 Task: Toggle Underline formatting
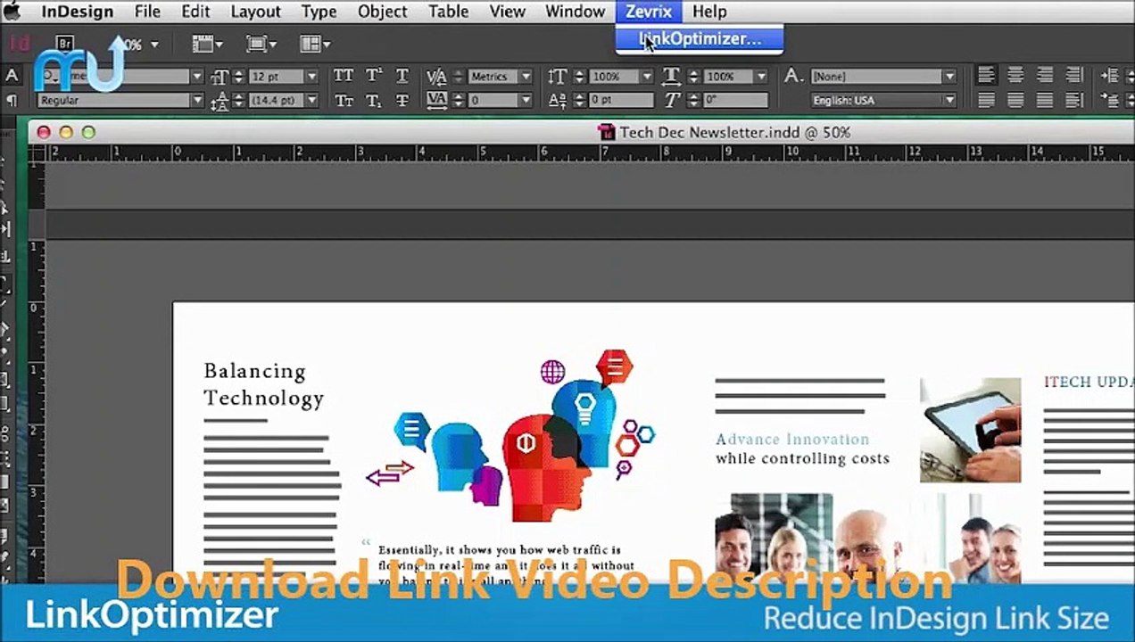tap(402, 76)
